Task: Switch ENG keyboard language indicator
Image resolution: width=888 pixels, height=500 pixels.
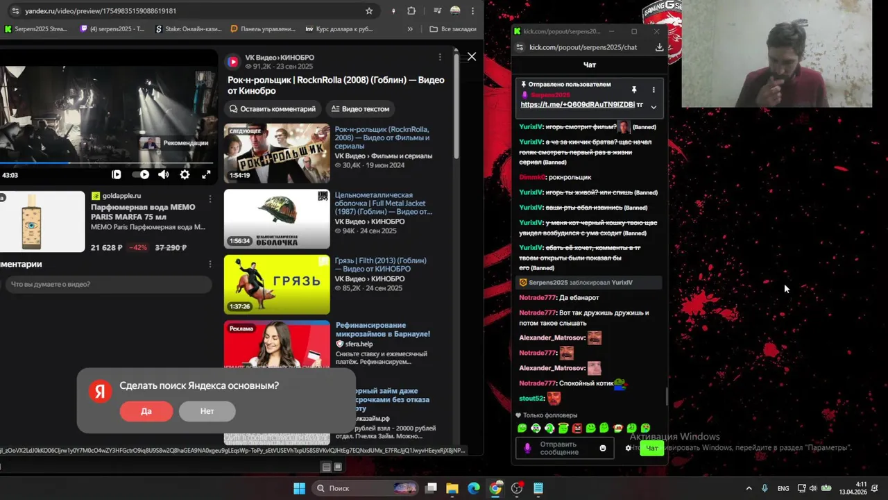Action: pyautogui.click(x=783, y=488)
